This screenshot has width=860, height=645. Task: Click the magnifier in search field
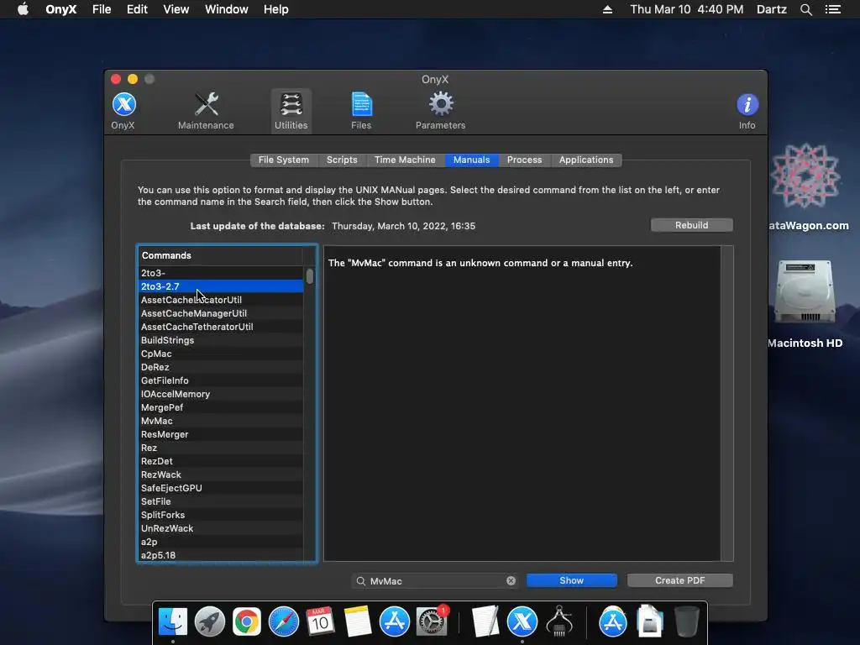click(361, 581)
